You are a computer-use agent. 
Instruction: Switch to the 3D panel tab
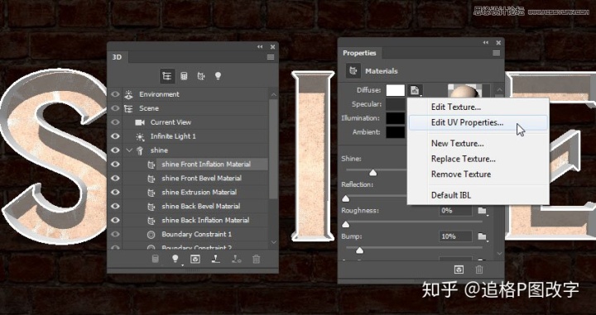point(118,57)
